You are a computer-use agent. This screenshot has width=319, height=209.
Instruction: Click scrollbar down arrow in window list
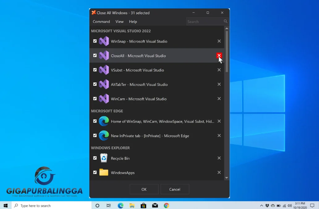[x=227, y=178]
